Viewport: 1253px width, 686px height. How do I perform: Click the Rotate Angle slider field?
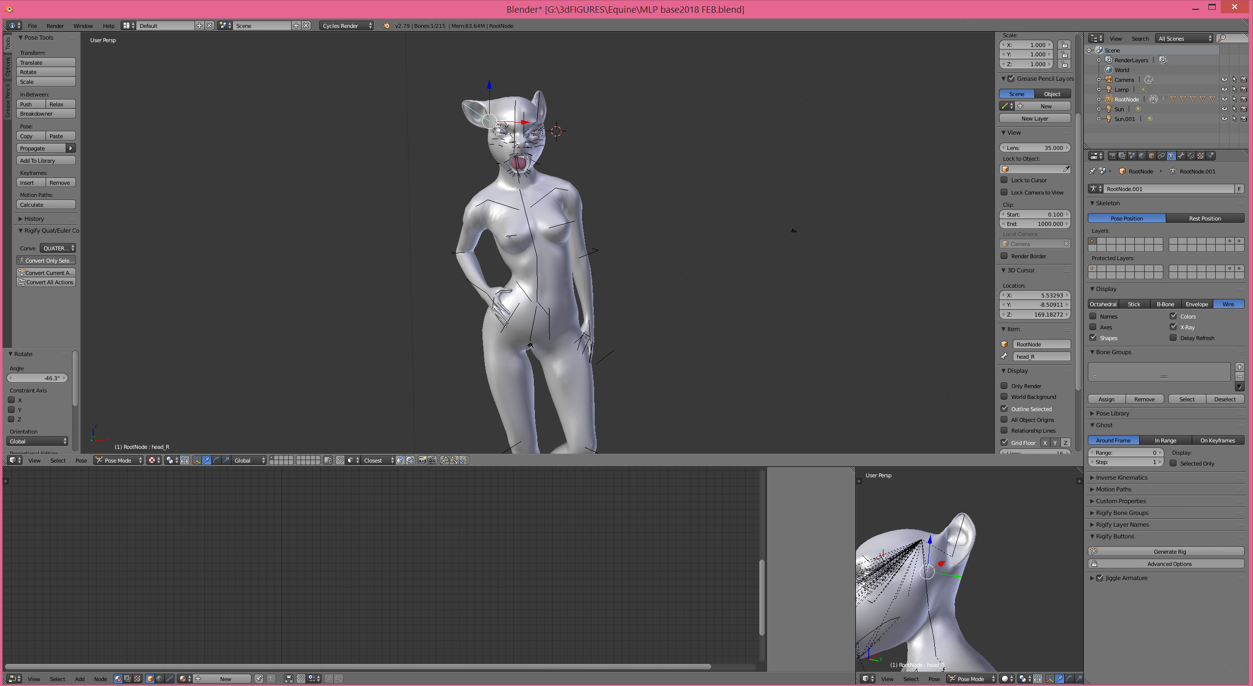tap(37, 378)
